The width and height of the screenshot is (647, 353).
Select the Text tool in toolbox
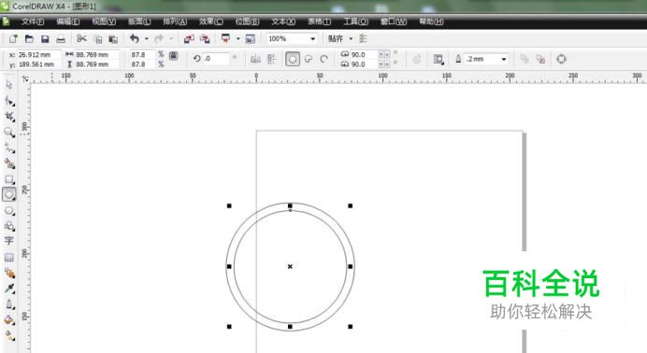[9, 241]
